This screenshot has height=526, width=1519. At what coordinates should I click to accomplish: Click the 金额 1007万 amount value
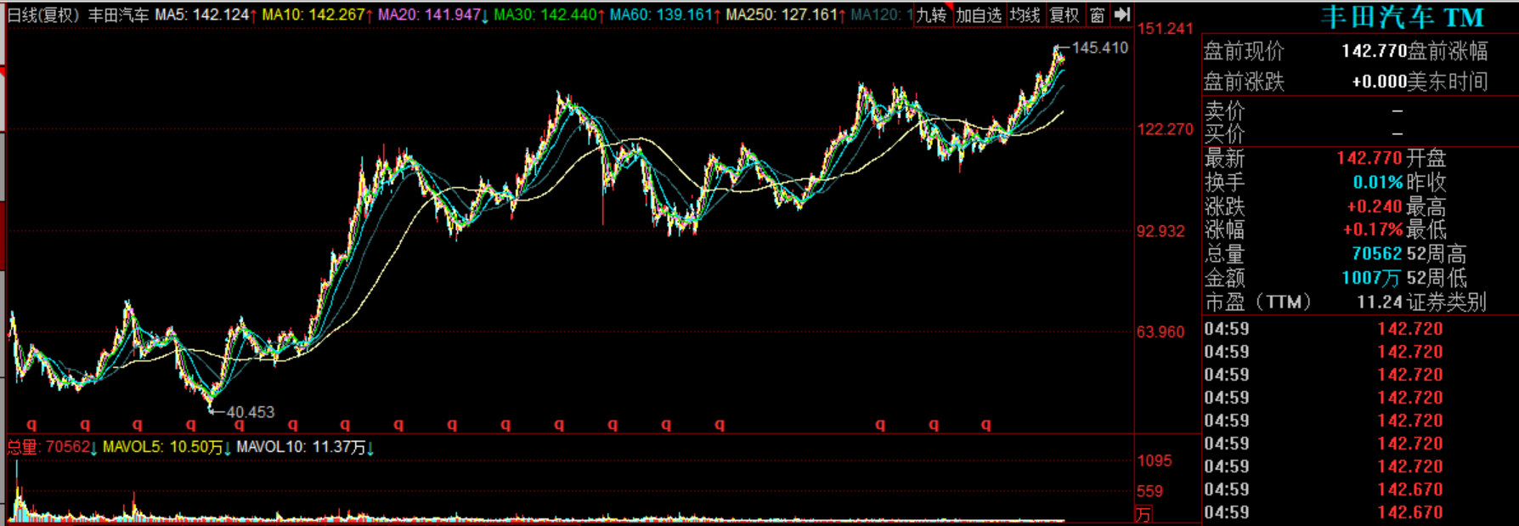[x=1371, y=278]
